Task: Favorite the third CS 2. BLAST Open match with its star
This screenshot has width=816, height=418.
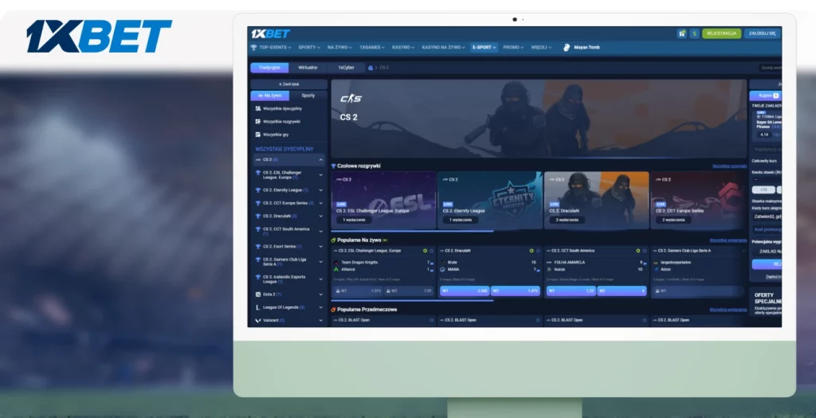Action: click(x=644, y=320)
